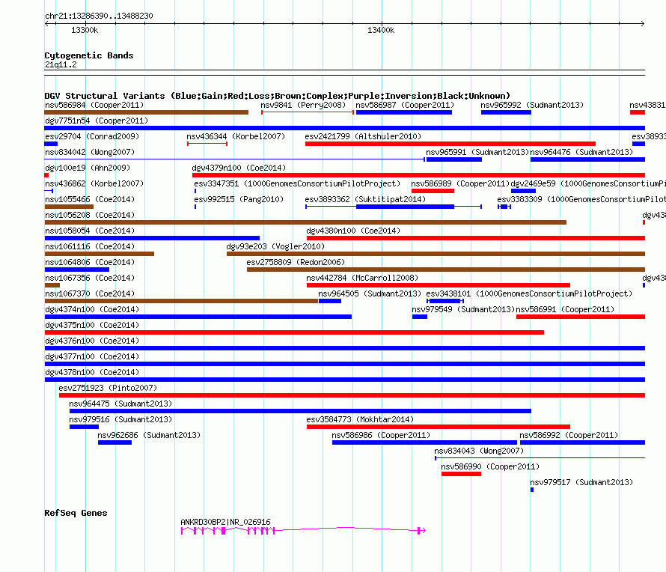
Task: Click nsv436344 (Korbel2007) label
Action: click(236, 136)
